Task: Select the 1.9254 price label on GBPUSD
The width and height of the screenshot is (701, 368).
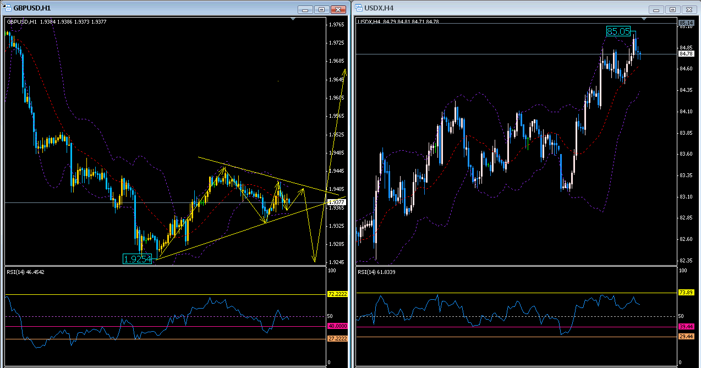Action: pyautogui.click(x=137, y=259)
